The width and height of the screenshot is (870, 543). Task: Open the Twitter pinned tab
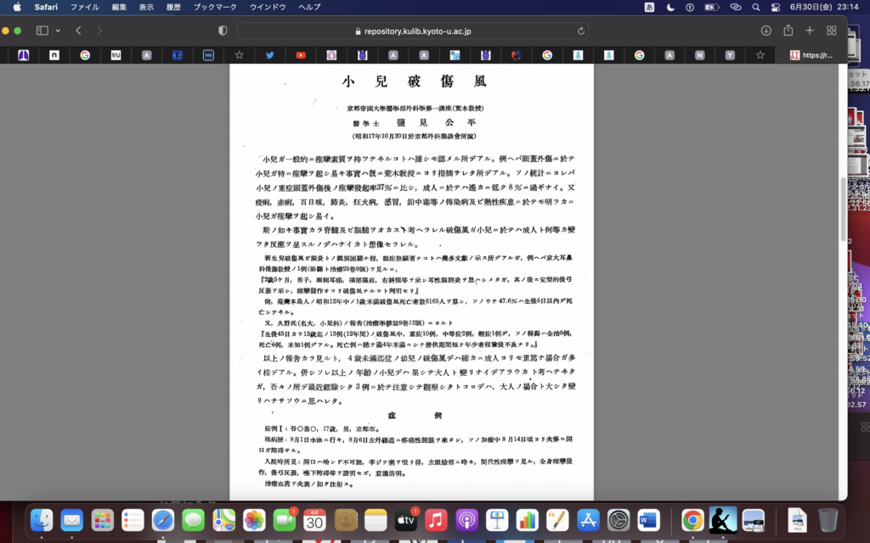269,55
